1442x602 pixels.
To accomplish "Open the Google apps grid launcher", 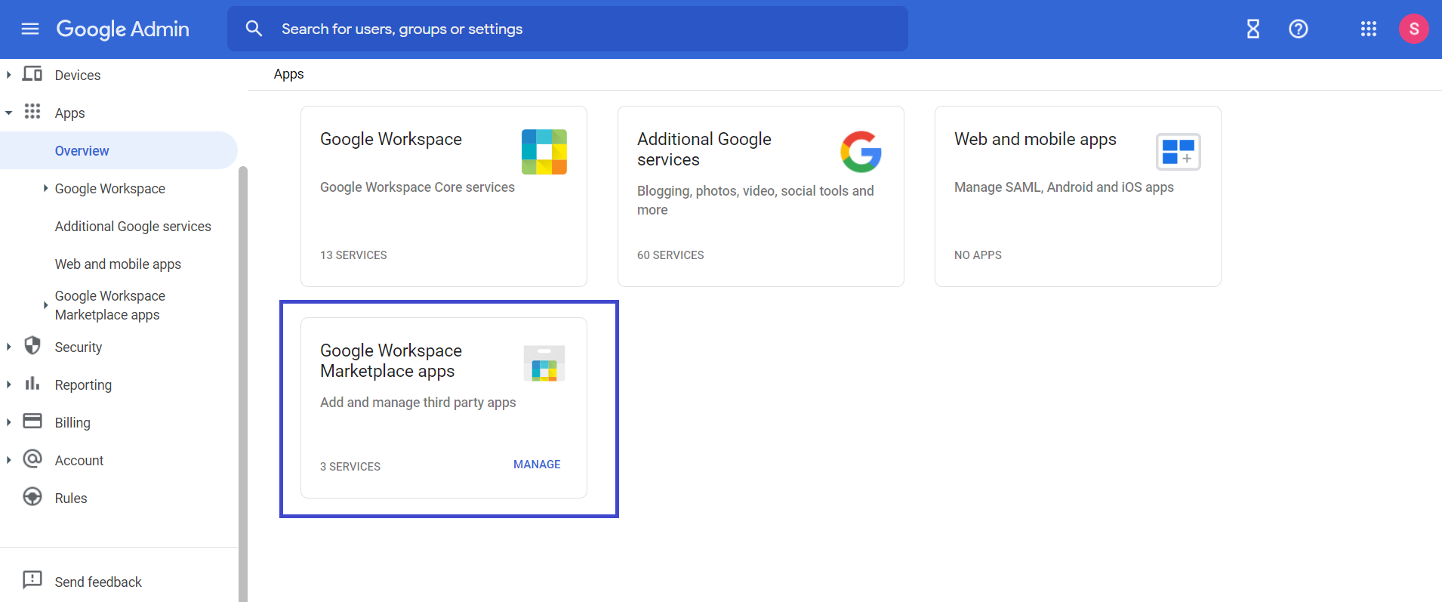I will tap(1369, 29).
